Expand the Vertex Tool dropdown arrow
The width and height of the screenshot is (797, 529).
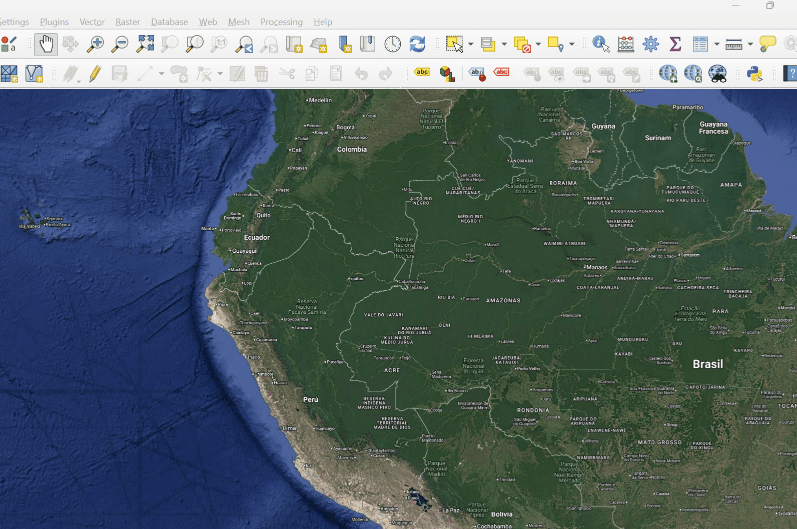pos(220,74)
